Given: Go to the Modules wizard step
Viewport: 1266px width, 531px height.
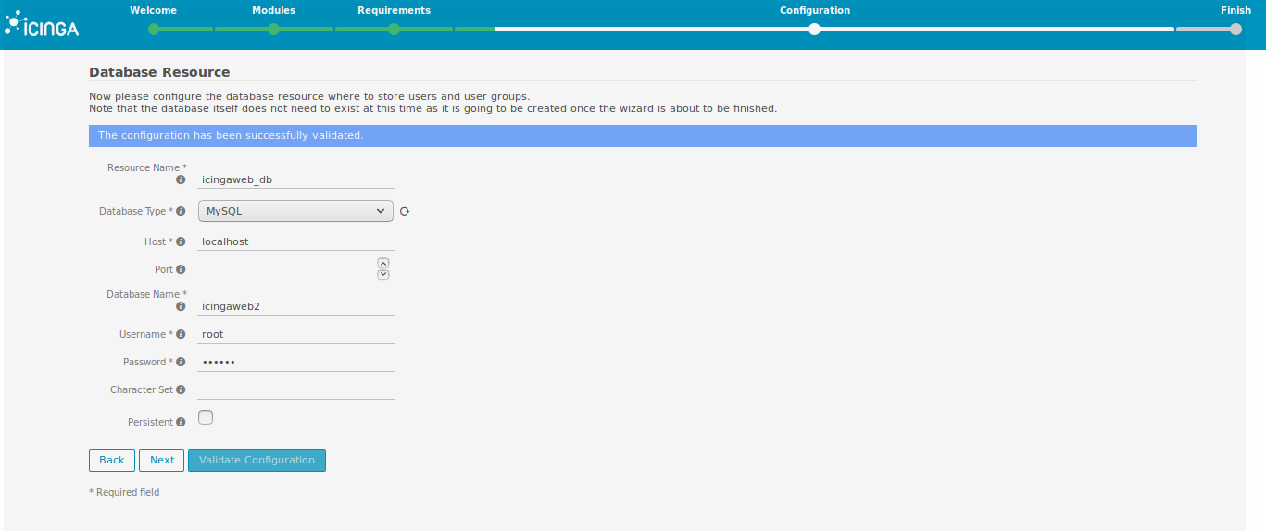Looking at the screenshot, I should 273,10.
